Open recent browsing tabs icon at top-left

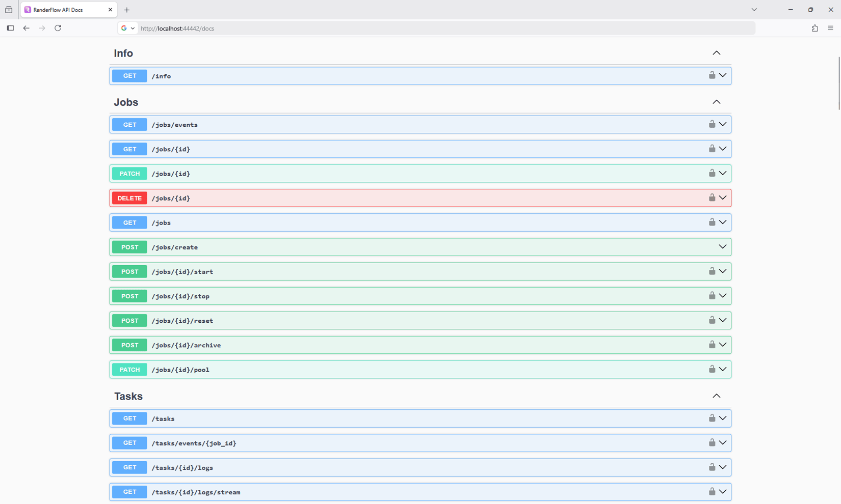point(9,10)
